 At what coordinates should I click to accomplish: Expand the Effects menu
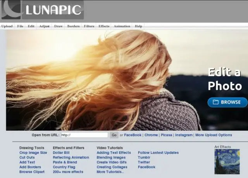(104, 26)
